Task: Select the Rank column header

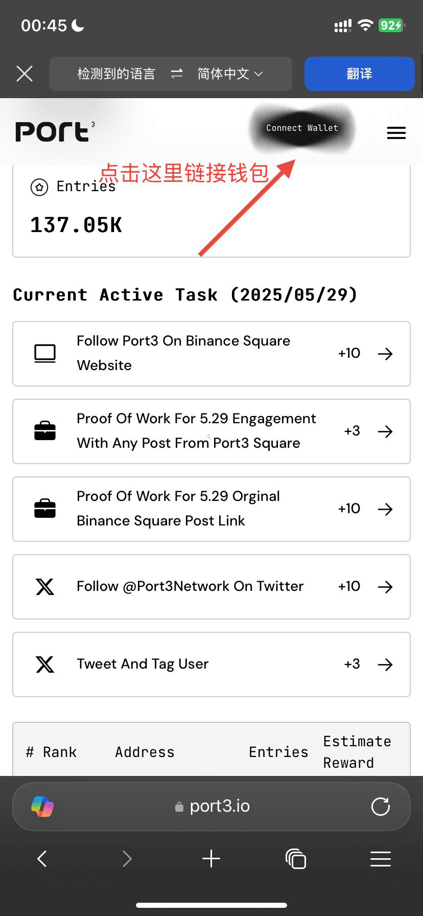Action: point(59,752)
